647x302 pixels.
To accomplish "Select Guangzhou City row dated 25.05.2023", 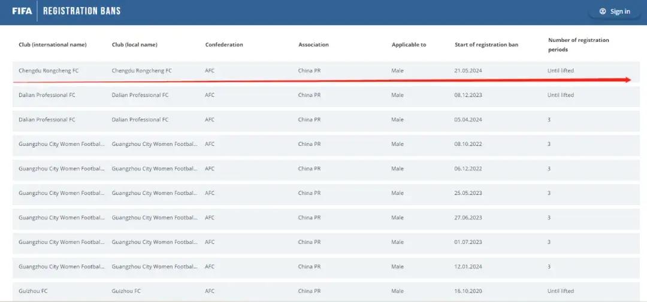I will click(61, 193).
